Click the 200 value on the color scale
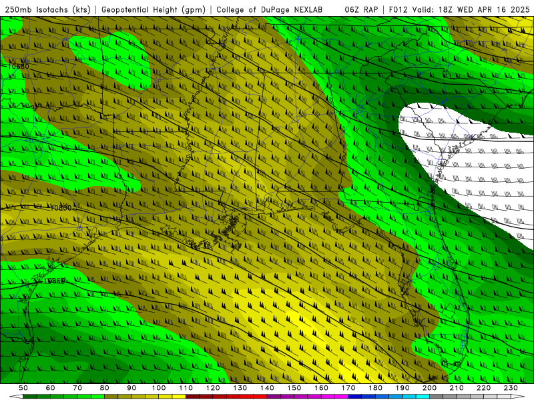The height and width of the screenshot is (400, 534). click(430, 388)
